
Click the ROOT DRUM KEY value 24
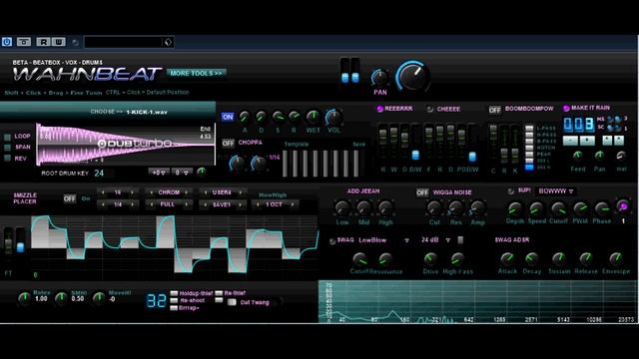99,173
